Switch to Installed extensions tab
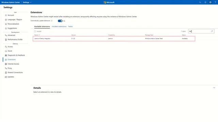 click(59, 26)
